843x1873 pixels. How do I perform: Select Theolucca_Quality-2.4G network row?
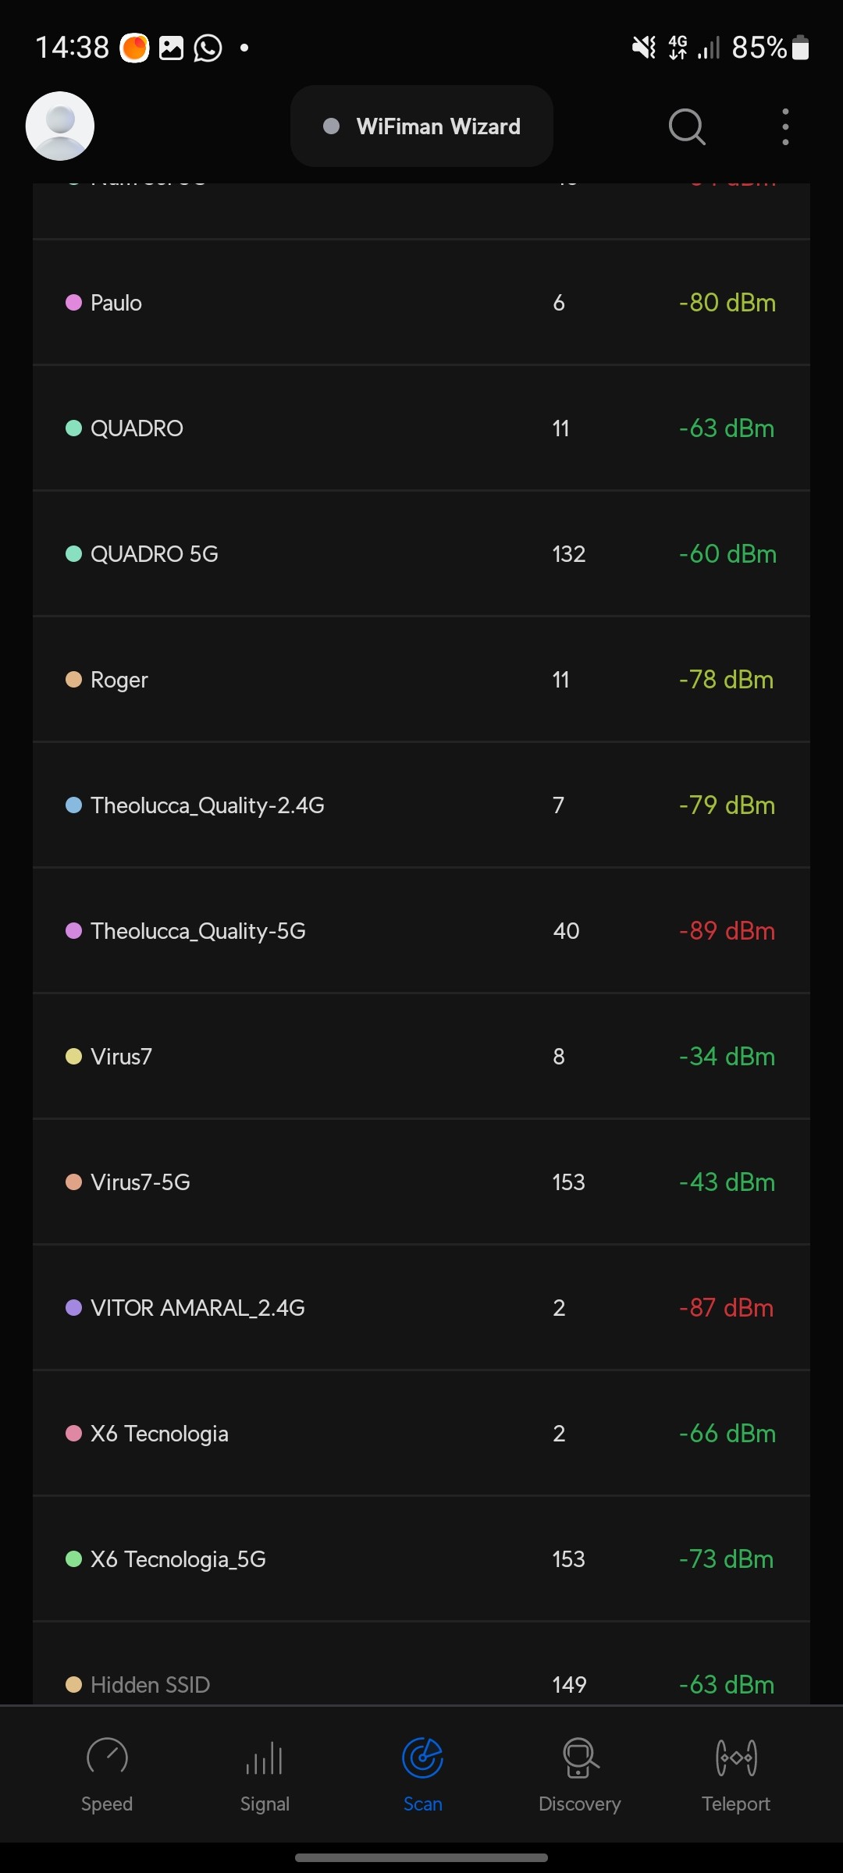[x=421, y=805]
